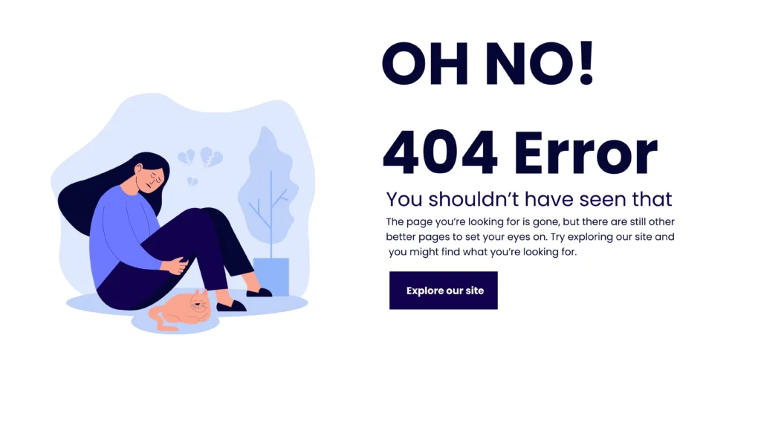Click the blue leafy plant illustration
This screenshot has height=428, width=761.
(x=268, y=187)
